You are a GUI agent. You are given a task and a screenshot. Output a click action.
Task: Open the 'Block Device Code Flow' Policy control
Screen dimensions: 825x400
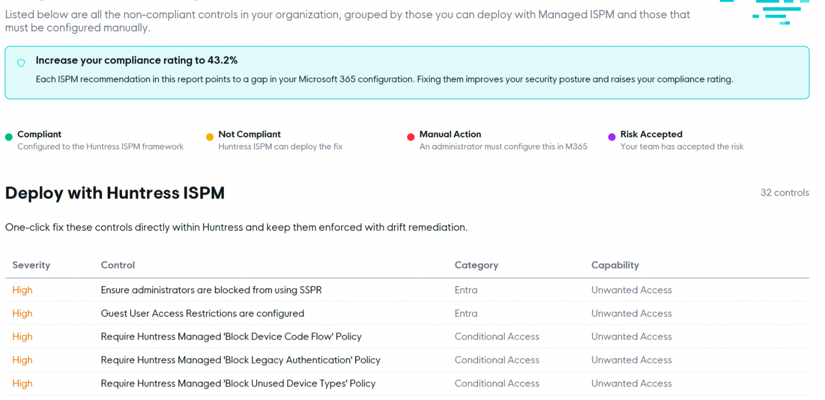tap(231, 336)
